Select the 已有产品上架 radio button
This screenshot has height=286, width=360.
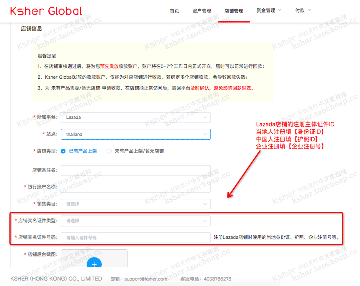click(x=63, y=151)
